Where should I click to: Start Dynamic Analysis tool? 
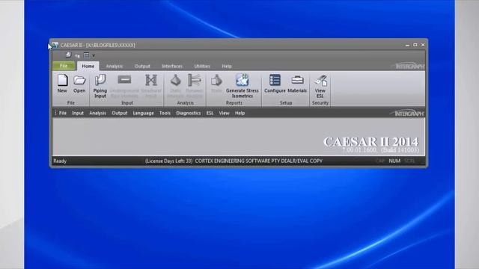pos(195,86)
